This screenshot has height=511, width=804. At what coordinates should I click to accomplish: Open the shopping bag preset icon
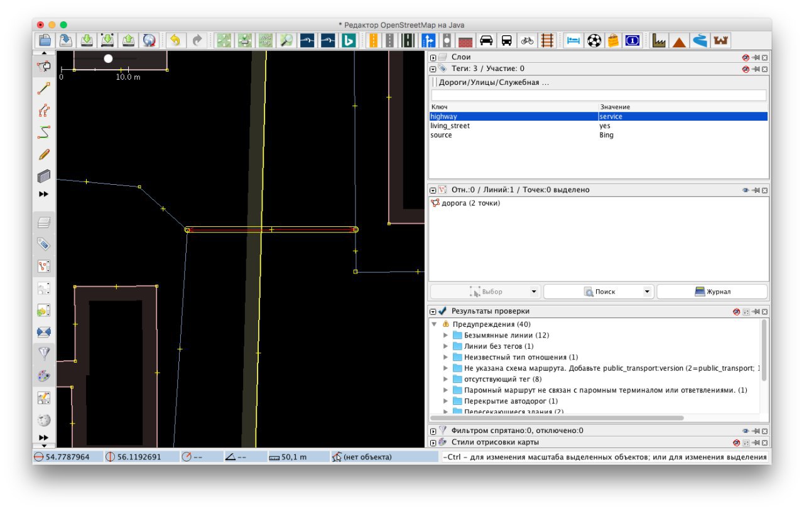pyautogui.click(x=613, y=40)
